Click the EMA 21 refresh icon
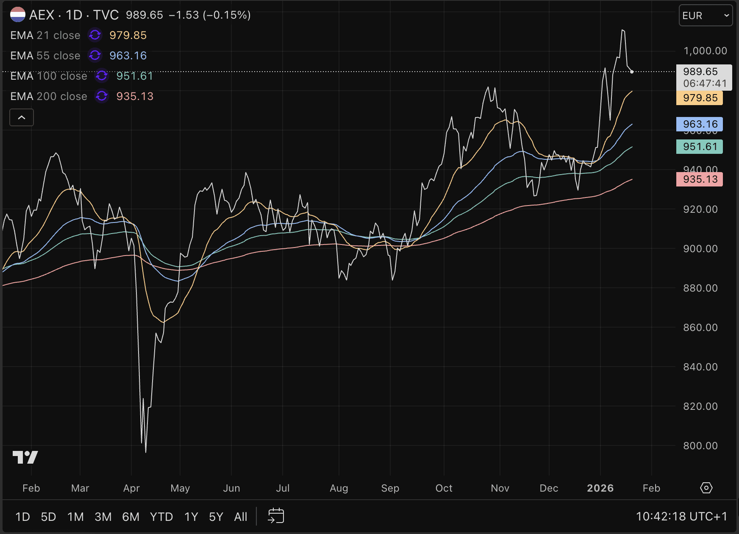The image size is (739, 534). point(95,35)
